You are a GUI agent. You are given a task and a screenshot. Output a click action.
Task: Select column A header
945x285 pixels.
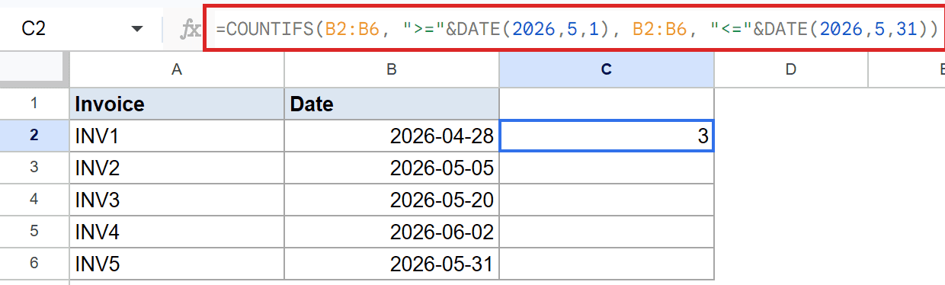(177, 69)
